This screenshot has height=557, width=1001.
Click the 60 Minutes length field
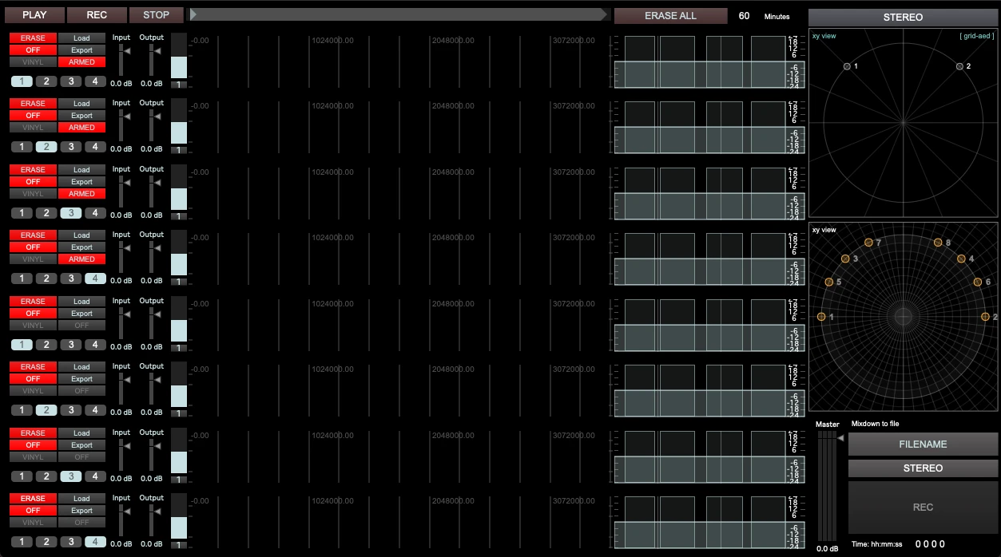[x=744, y=16]
